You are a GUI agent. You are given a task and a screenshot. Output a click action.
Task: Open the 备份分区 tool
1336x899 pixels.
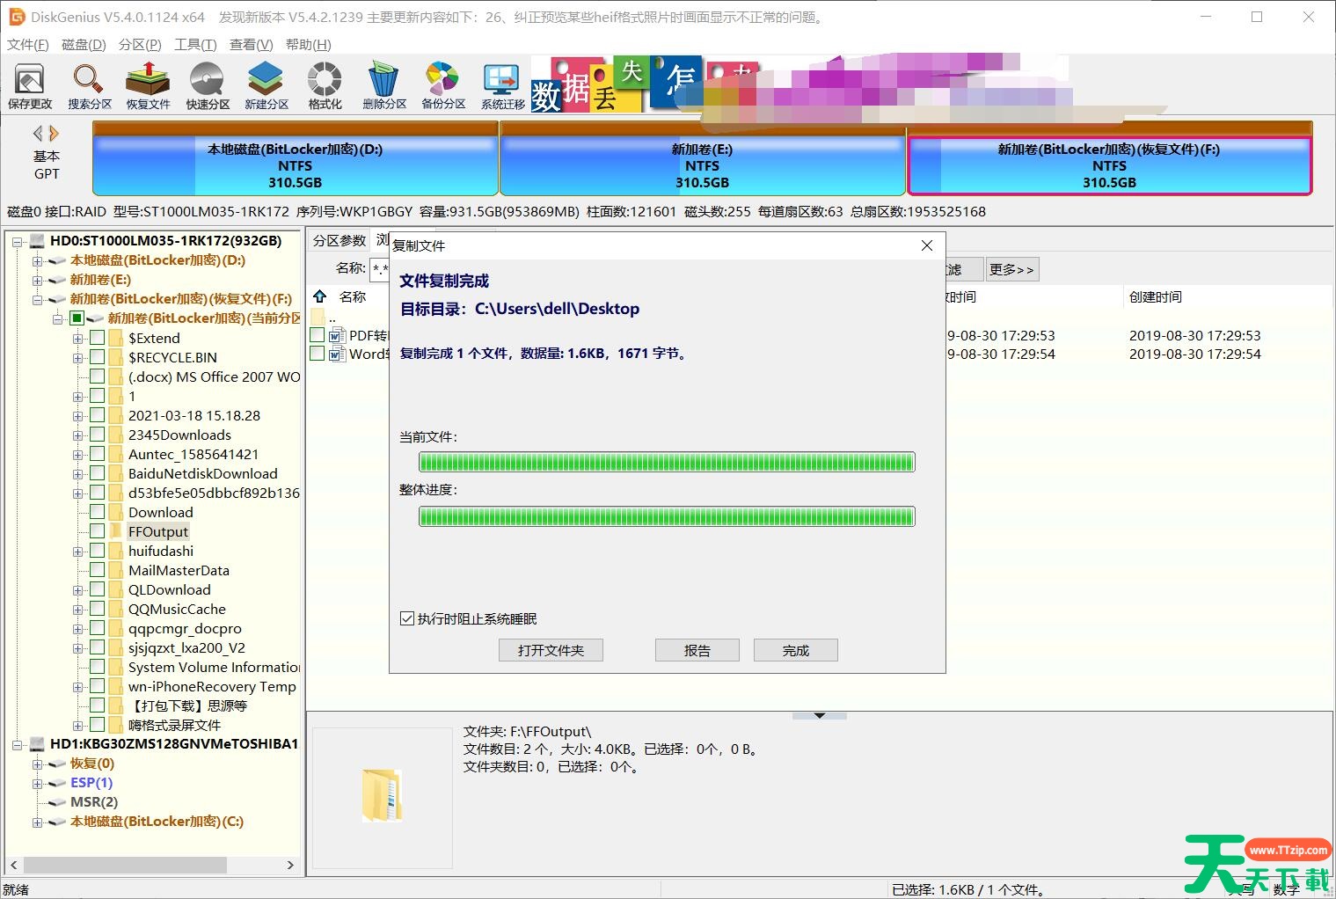tap(442, 84)
